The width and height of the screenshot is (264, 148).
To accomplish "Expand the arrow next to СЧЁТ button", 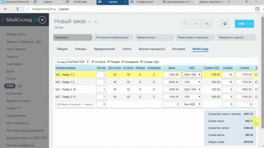I will coord(251,24).
